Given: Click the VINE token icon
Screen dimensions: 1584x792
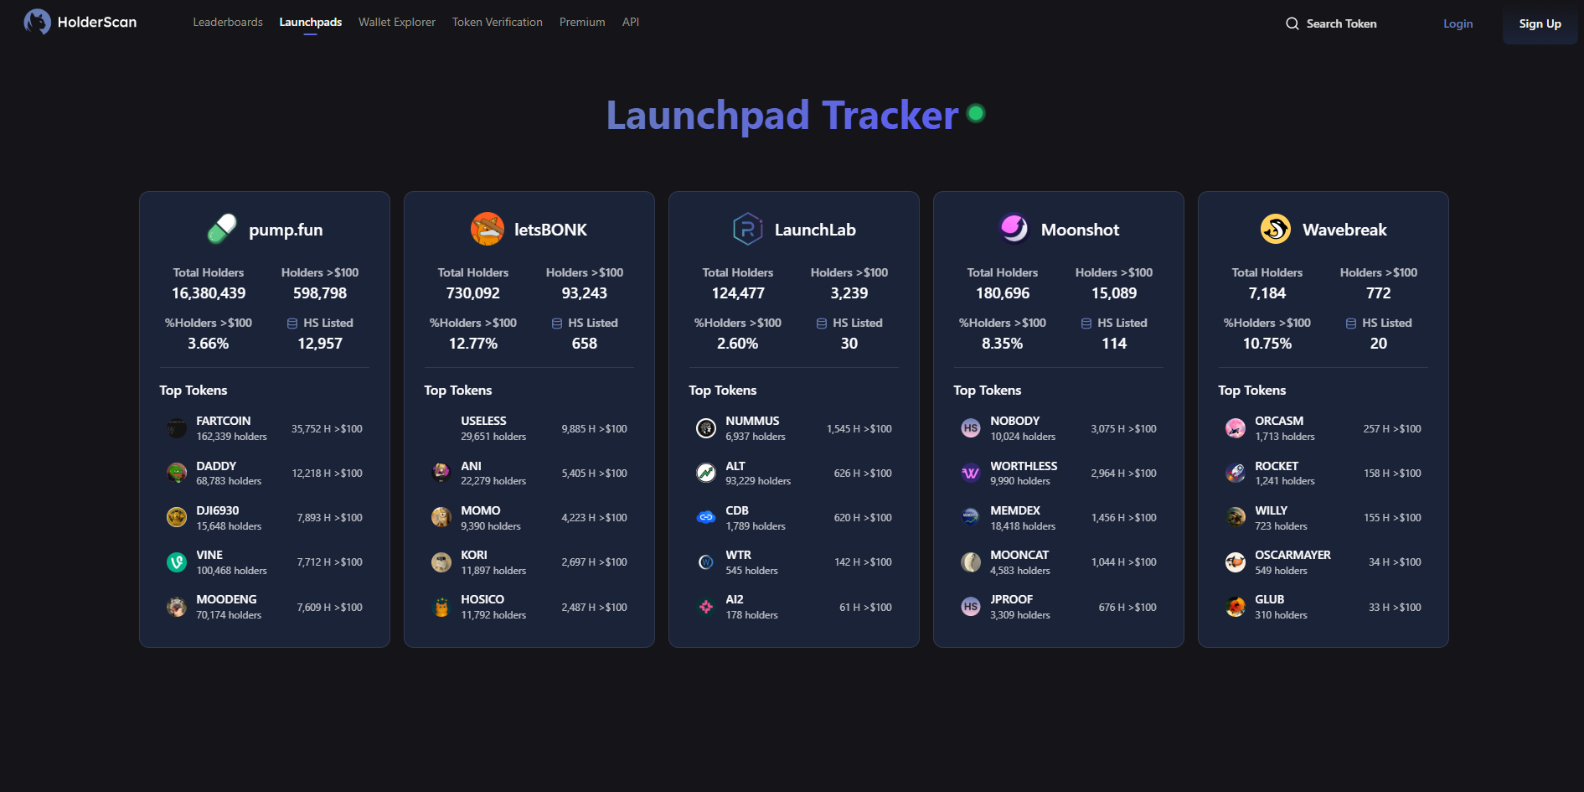Looking at the screenshot, I should (x=176, y=562).
